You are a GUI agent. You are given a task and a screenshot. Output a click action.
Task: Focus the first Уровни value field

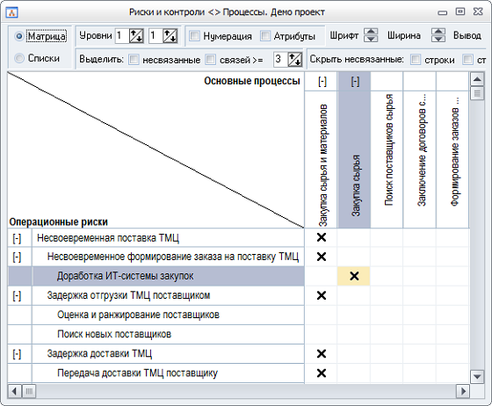[x=122, y=36]
